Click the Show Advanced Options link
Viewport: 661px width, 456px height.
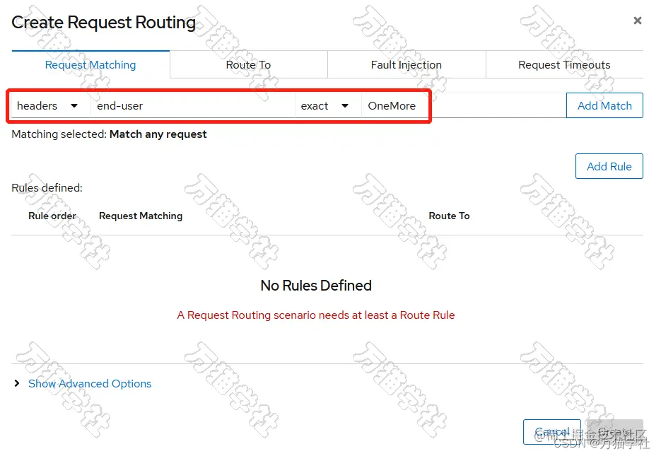click(90, 383)
